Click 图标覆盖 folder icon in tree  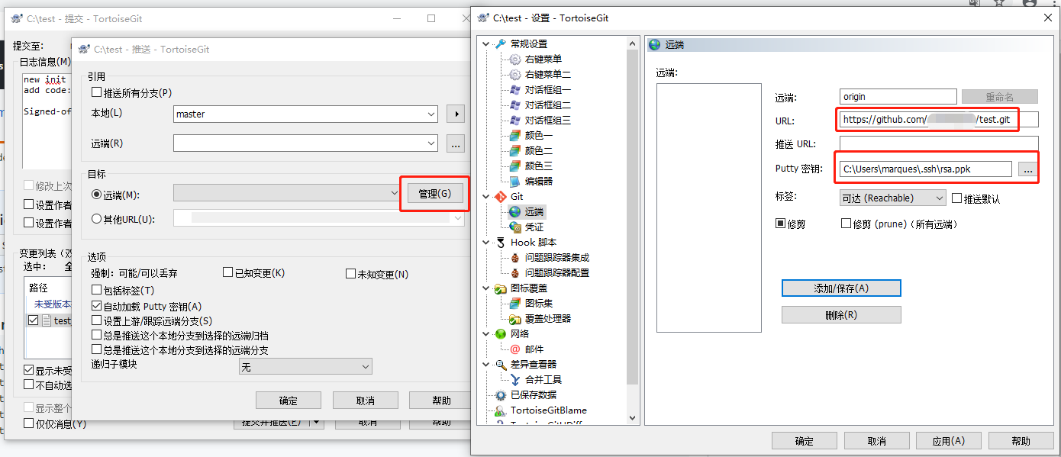coord(501,288)
